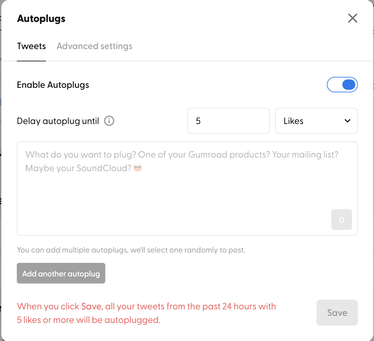Focus the delay count field showing 5
Screen dimensions: 374x341
pyautogui.click(x=229, y=121)
